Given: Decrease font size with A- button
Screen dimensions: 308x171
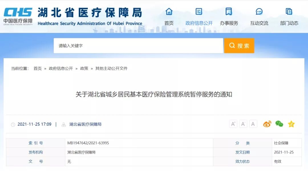Looking at the screenshot, I should (243, 124).
